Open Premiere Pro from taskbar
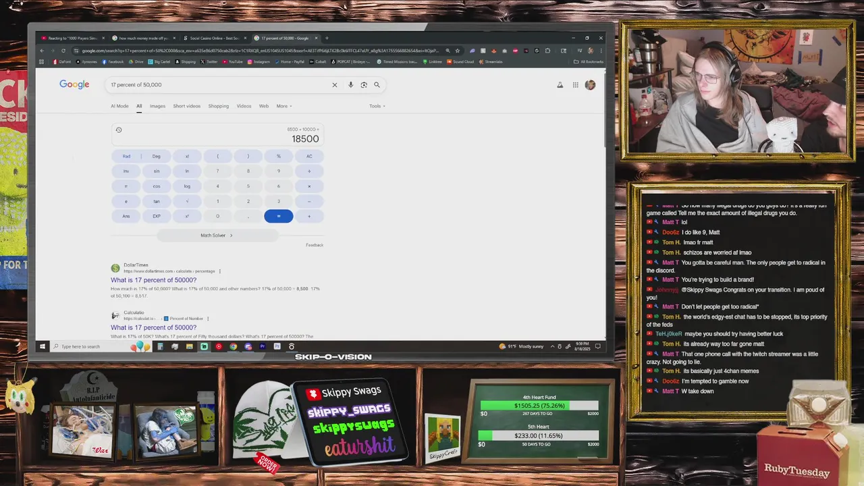864x486 pixels. [263, 346]
